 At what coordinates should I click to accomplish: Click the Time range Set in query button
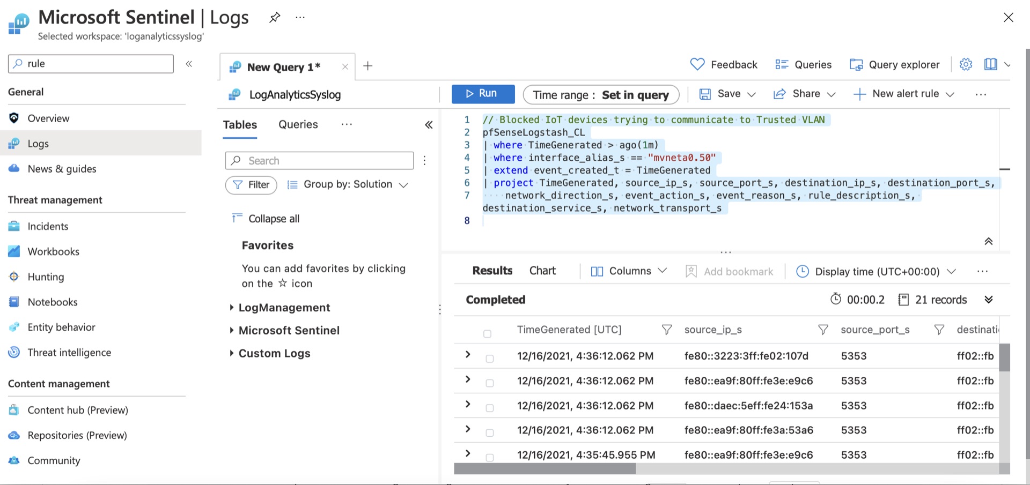tap(601, 95)
